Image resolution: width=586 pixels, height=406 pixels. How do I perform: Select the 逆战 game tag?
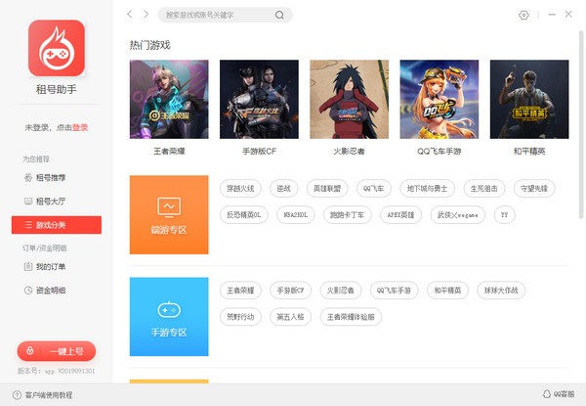tap(283, 188)
